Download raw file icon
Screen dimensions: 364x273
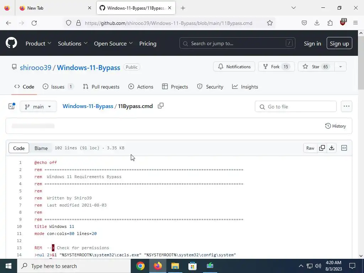332,148
